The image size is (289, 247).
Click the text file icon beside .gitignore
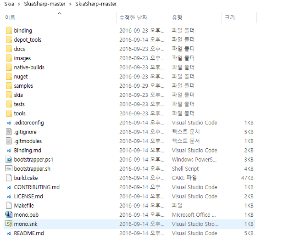click(9, 132)
